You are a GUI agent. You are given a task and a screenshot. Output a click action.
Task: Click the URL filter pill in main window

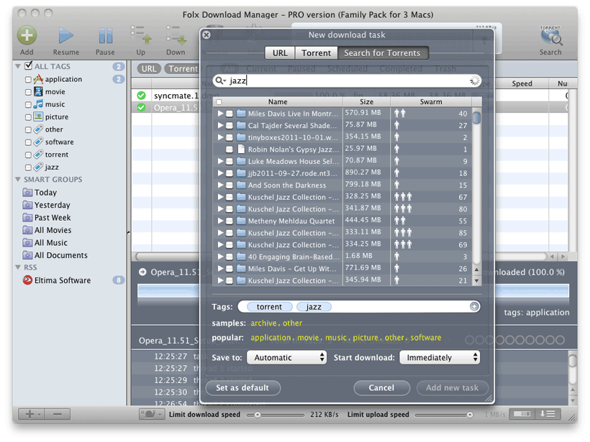(149, 69)
